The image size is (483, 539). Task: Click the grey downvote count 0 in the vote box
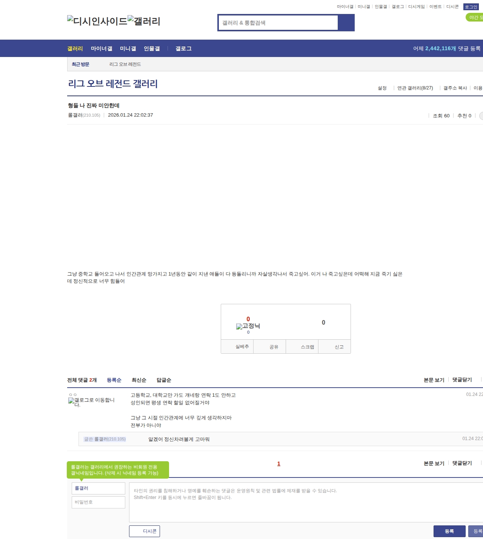click(x=323, y=322)
